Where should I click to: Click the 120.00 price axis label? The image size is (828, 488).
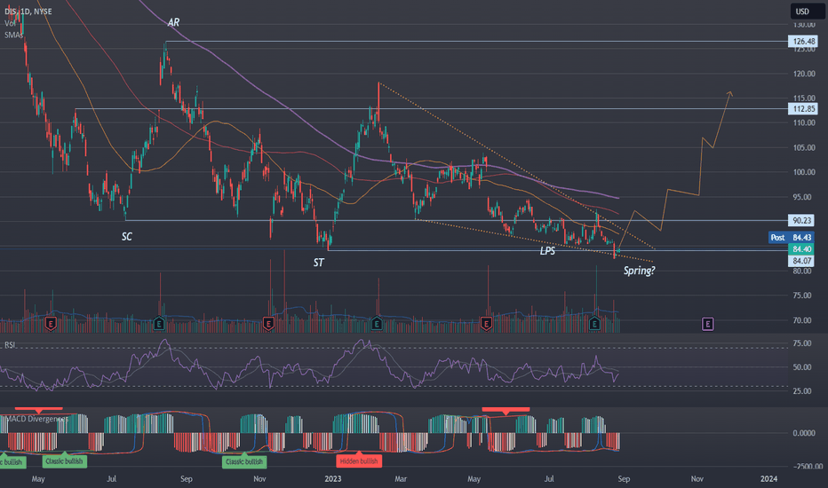click(804, 74)
